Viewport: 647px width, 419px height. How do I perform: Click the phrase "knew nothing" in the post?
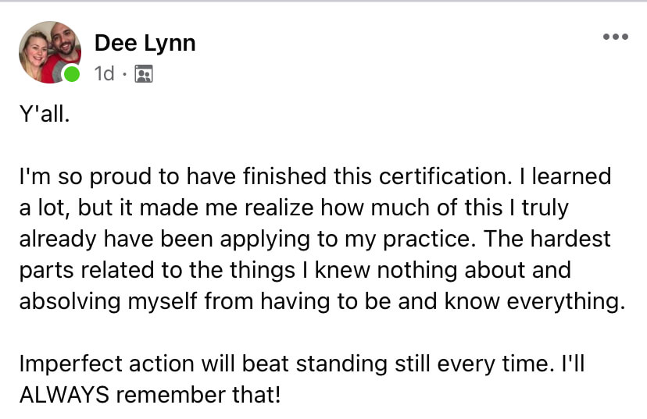point(387,271)
